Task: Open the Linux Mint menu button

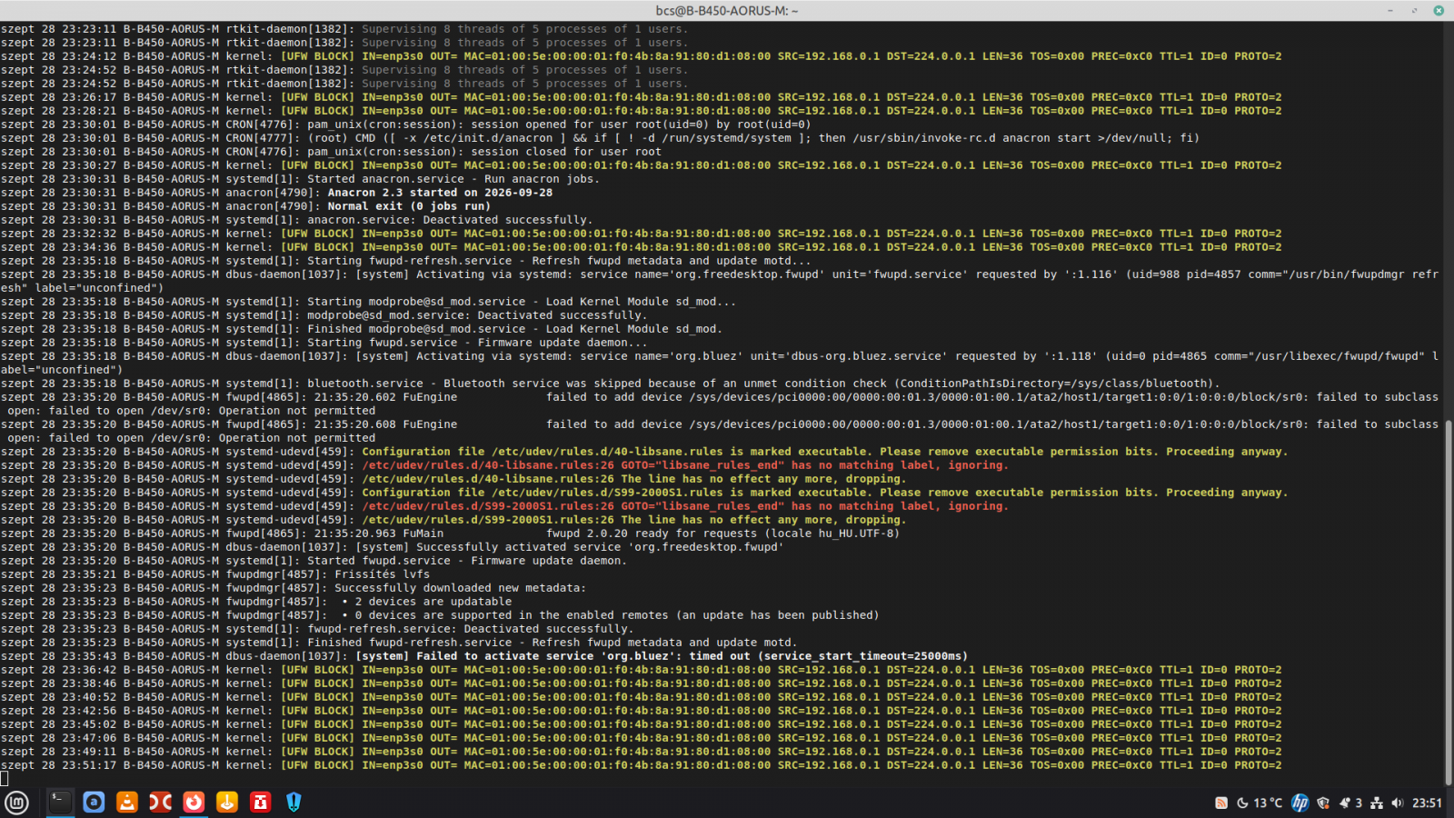Action: point(16,802)
